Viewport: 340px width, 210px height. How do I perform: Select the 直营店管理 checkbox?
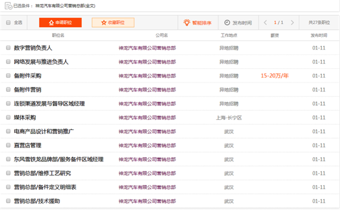tap(8, 145)
